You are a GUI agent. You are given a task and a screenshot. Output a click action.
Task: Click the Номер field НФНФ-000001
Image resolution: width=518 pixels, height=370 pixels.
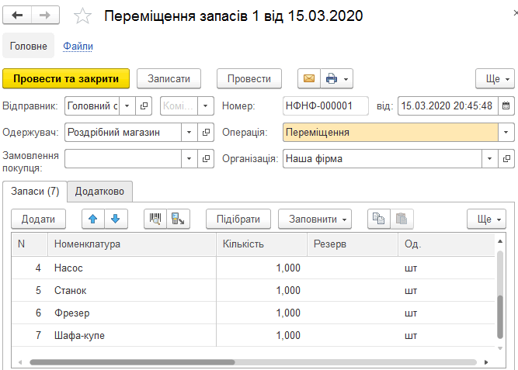point(325,106)
